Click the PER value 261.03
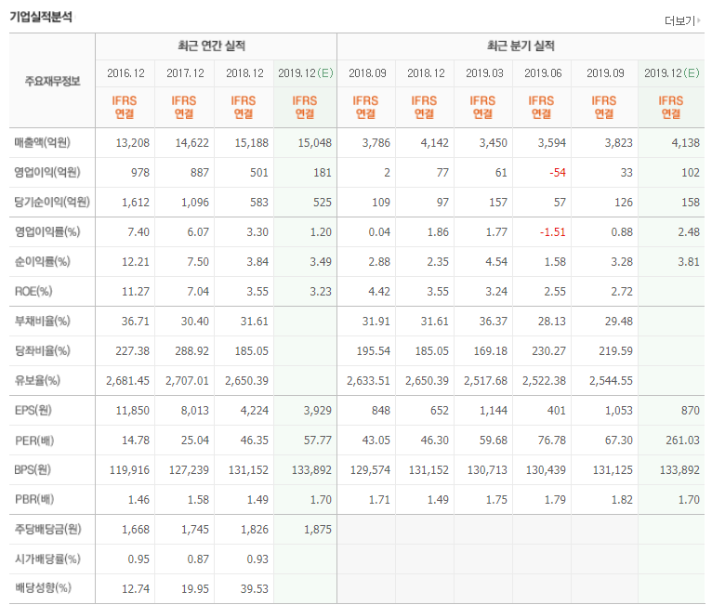 682,441
